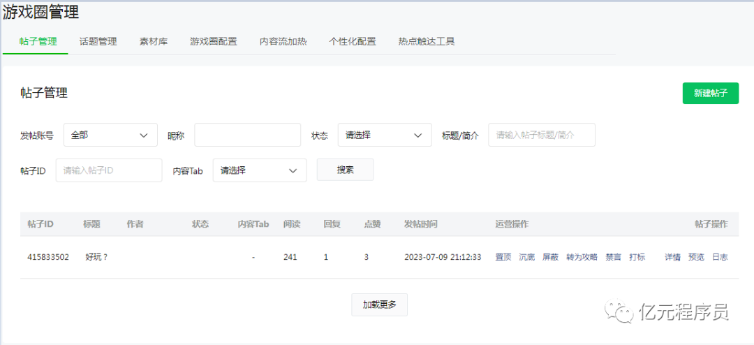754x345 pixels.
Task: Go to the 素材库 tab
Action: [154, 41]
